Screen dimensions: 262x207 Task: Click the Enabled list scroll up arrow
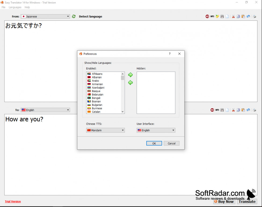click(x=123, y=74)
